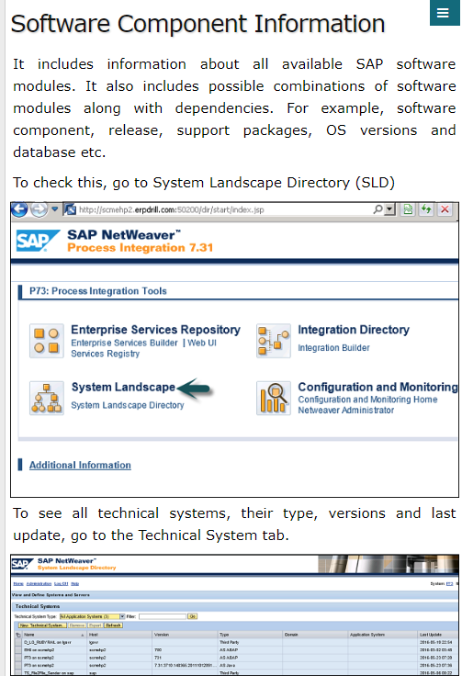This screenshot has width=462, height=676.
Task: Click the green refresh arrows icon
Action: [x=426, y=209]
